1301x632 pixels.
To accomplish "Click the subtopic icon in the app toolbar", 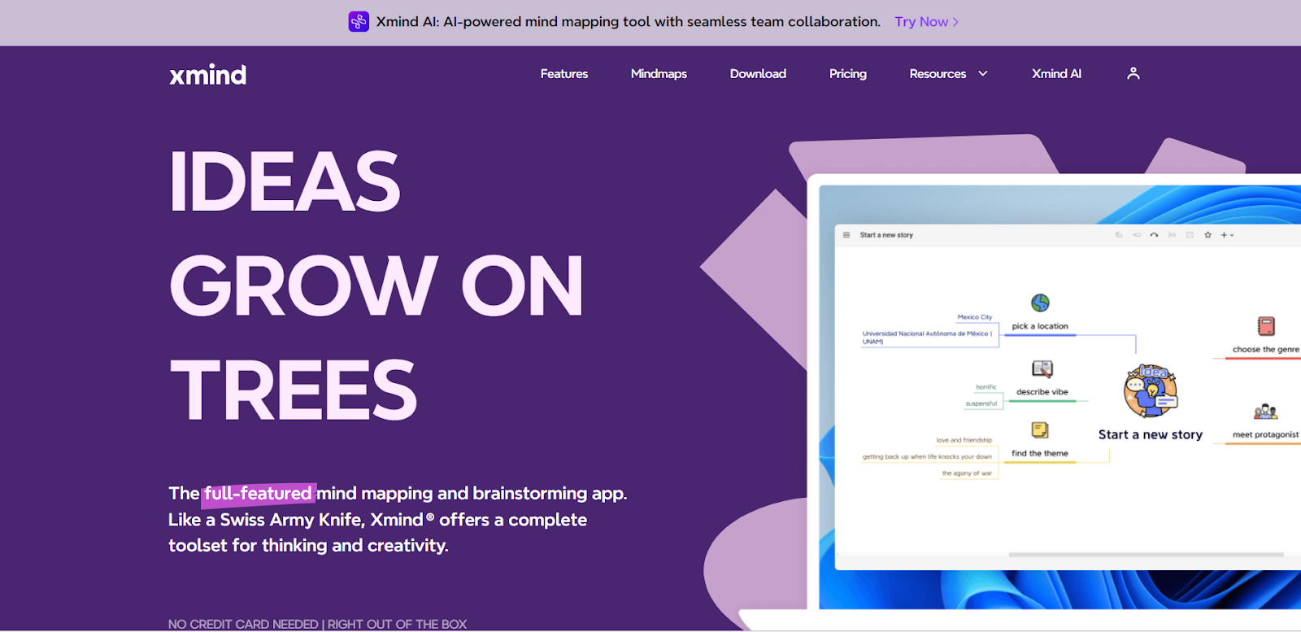I will 1137,235.
